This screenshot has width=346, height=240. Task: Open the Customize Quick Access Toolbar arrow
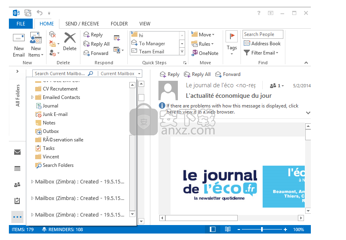point(49,13)
